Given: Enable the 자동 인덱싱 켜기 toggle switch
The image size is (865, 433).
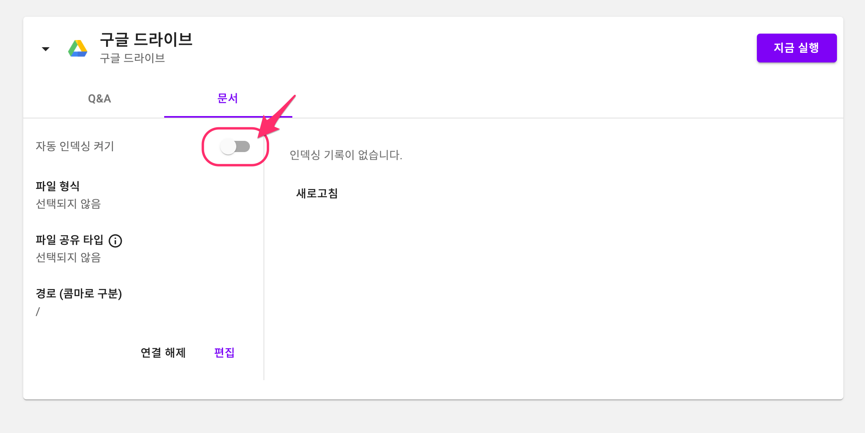Looking at the screenshot, I should tap(235, 146).
